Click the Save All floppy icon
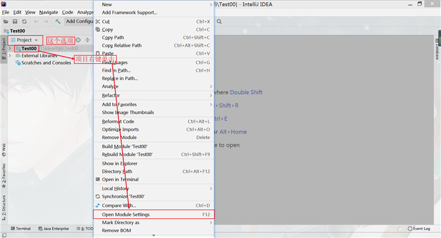The width and height of the screenshot is (441, 238). point(15,21)
